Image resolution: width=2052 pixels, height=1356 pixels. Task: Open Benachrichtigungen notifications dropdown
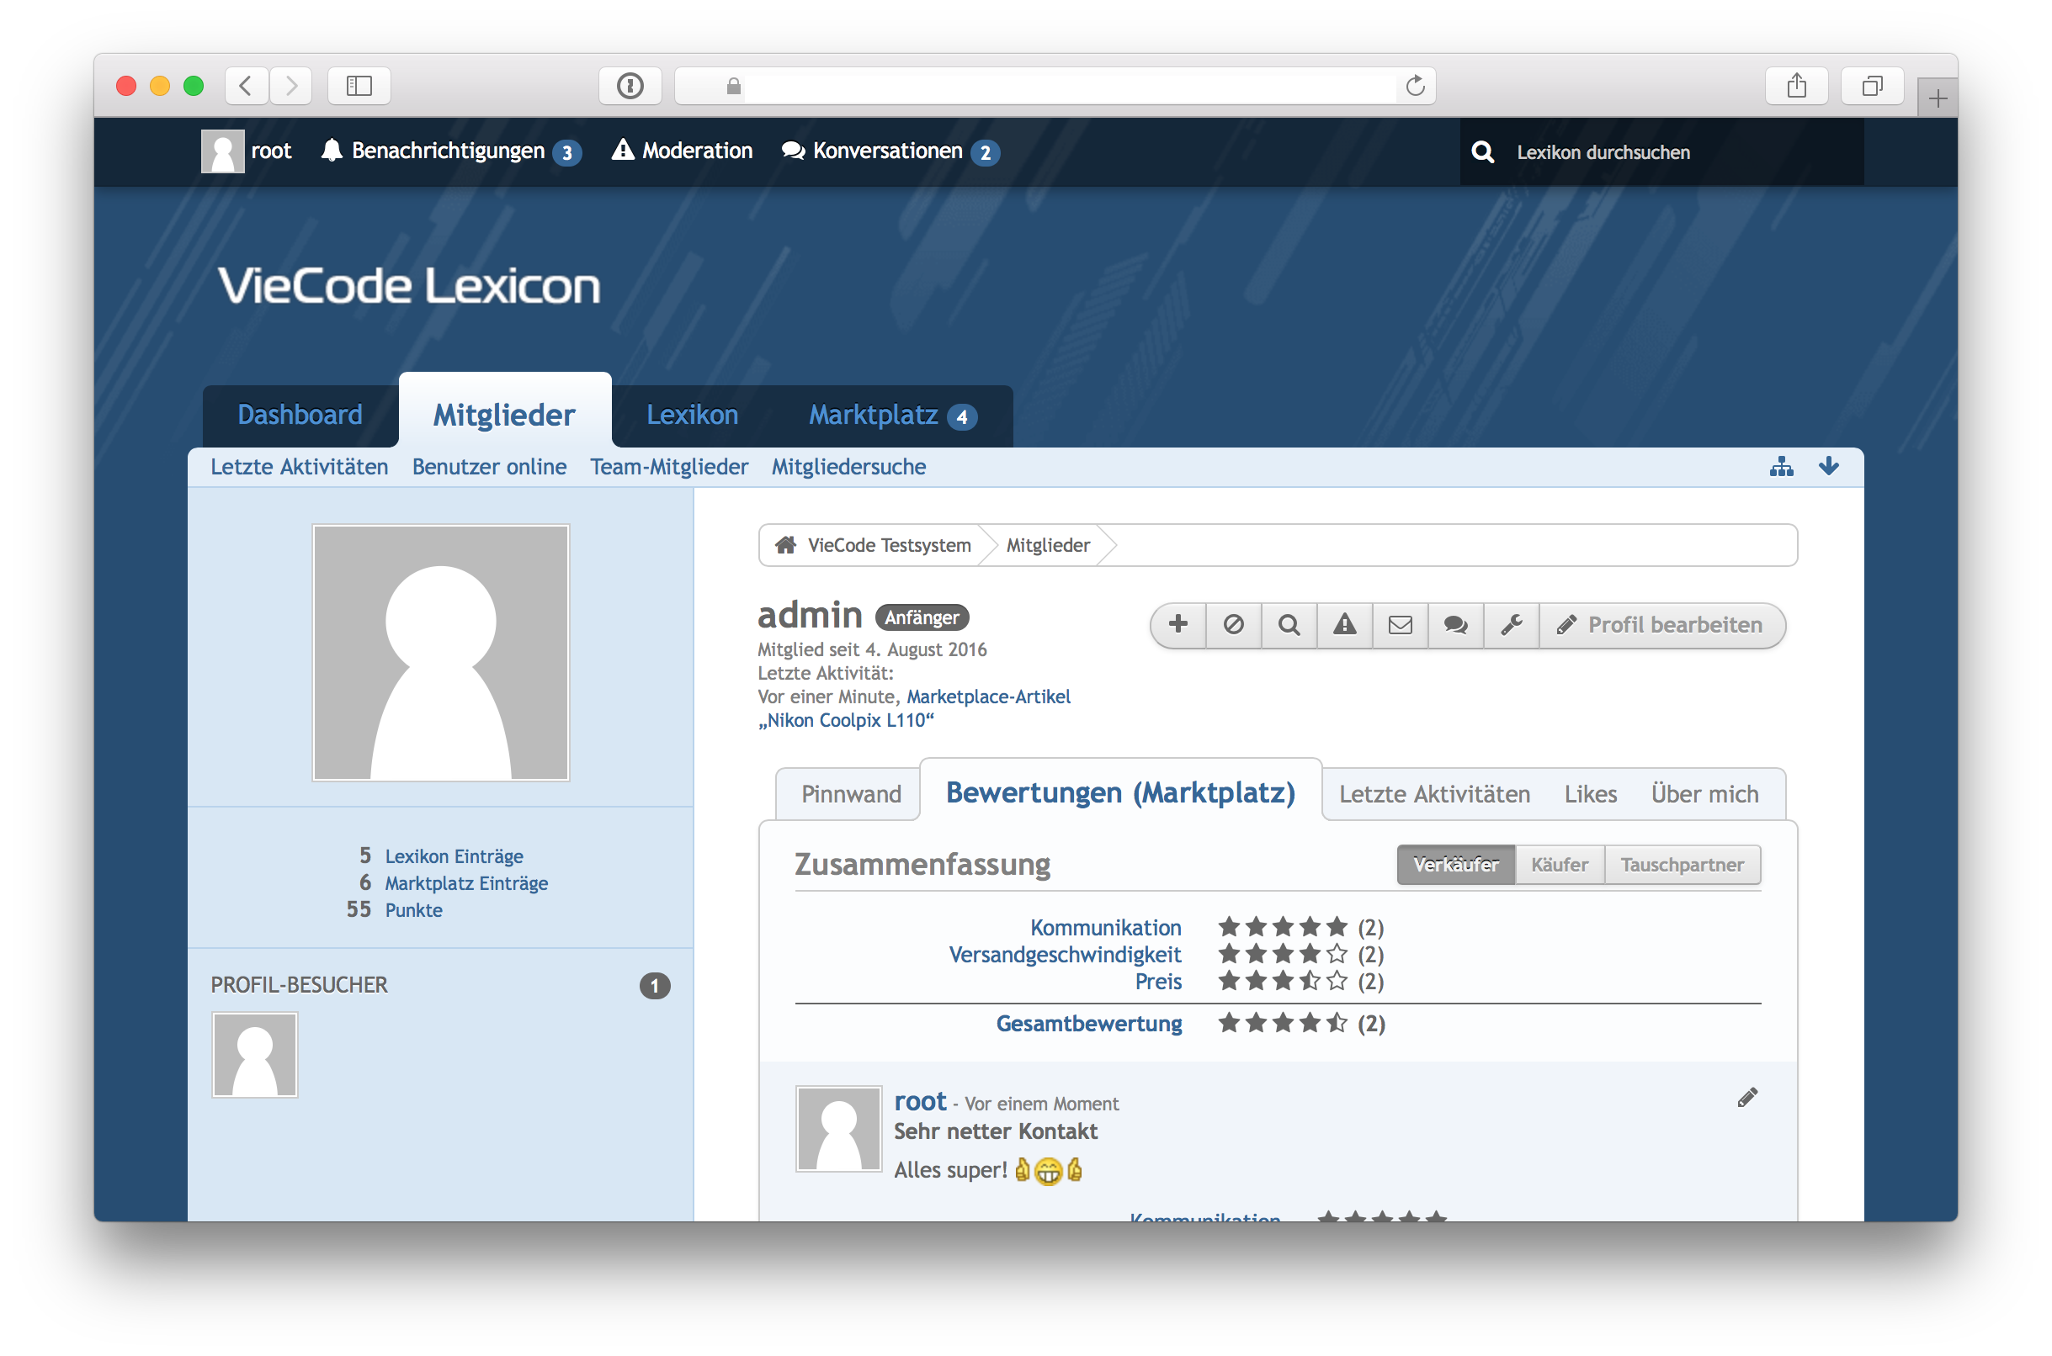coord(449,151)
